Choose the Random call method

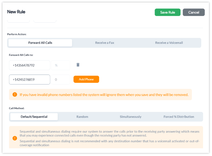(x=82, y=117)
